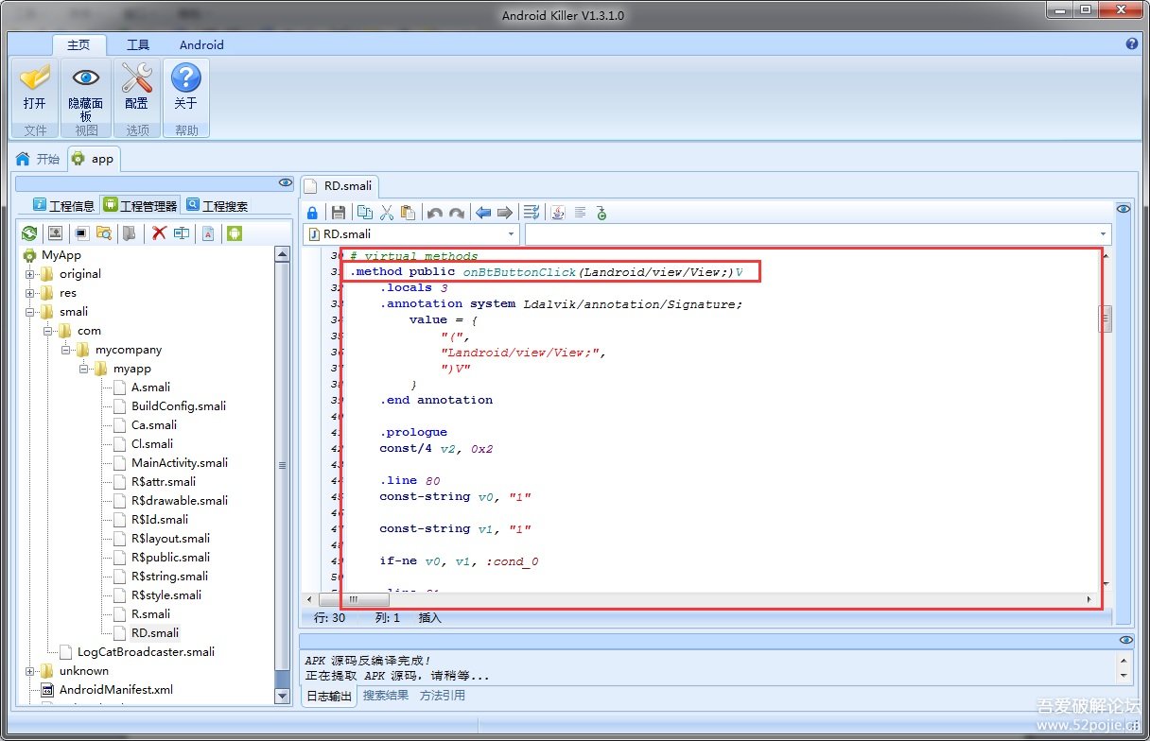Toggle the eye icon at editor top-right
The height and width of the screenshot is (741, 1150).
pyautogui.click(x=1123, y=209)
